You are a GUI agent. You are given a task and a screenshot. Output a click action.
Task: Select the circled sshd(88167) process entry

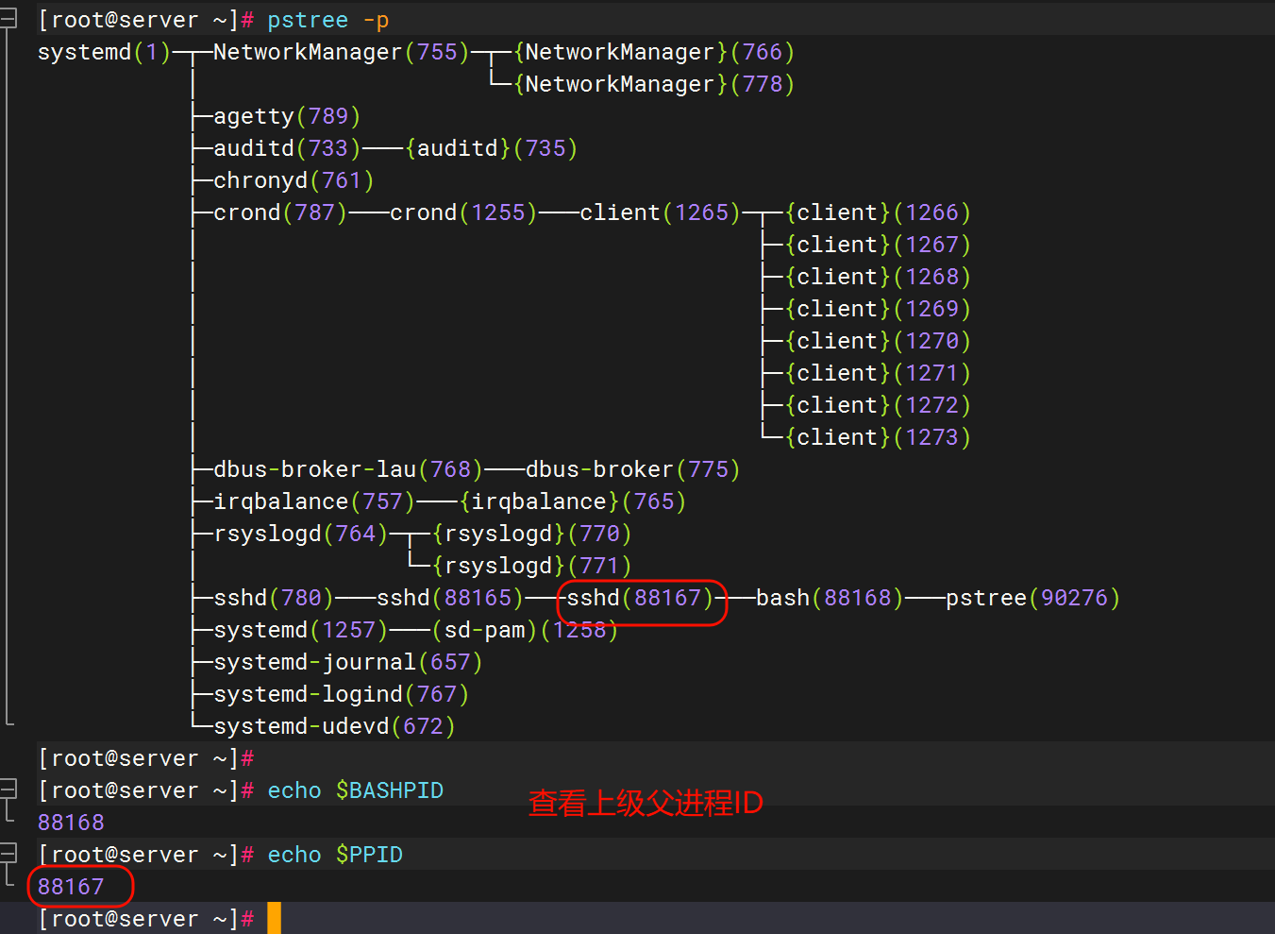tap(641, 598)
